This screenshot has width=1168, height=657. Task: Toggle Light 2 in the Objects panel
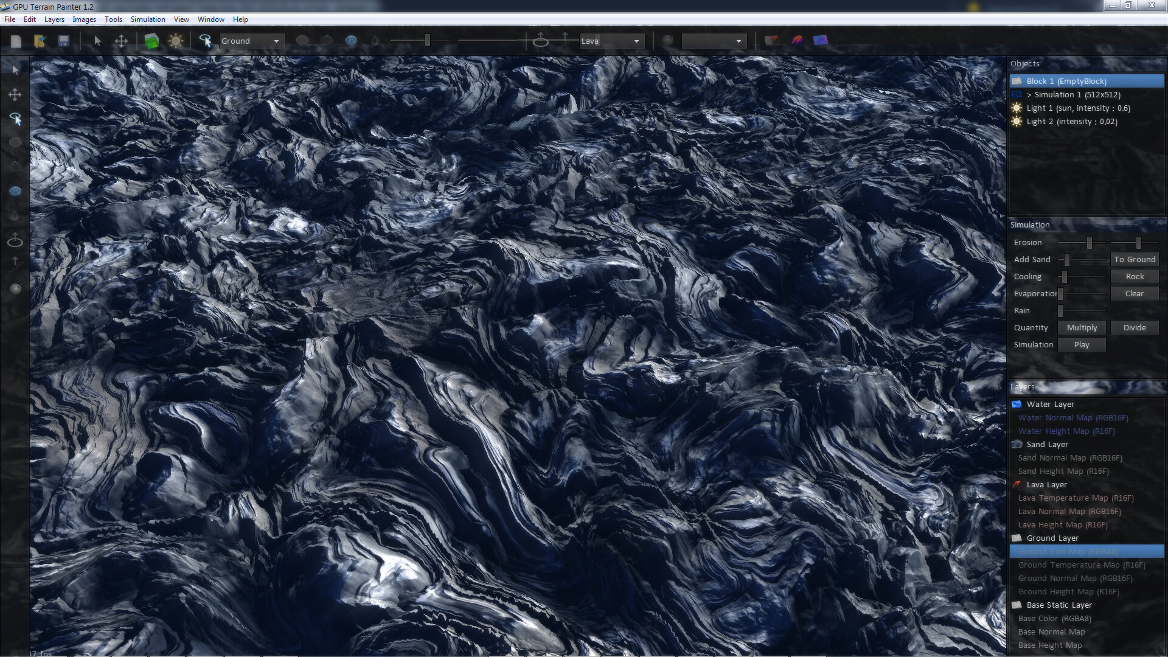pos(1016,121)
